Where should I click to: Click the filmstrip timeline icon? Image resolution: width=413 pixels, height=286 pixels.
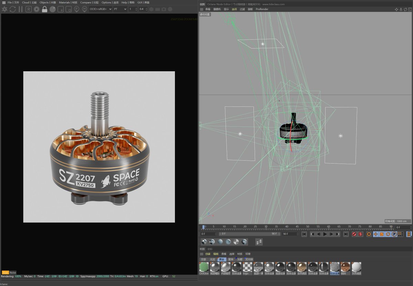(409, 234)
